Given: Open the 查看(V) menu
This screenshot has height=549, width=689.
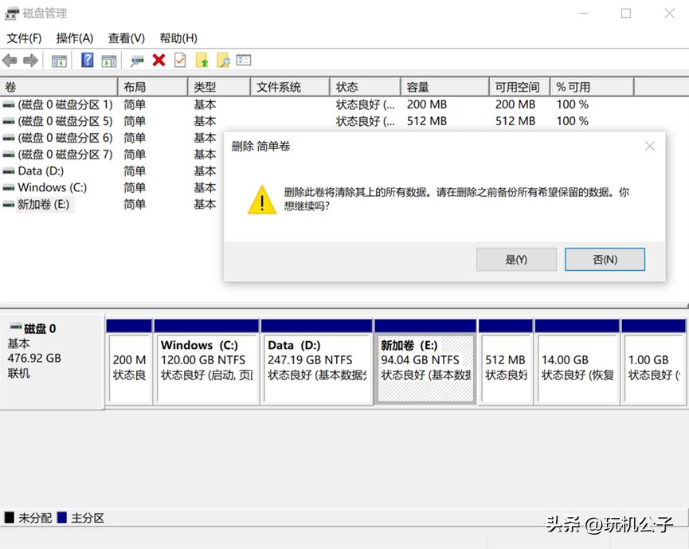Looking at the screenshot, I should [x=124, y=37].
